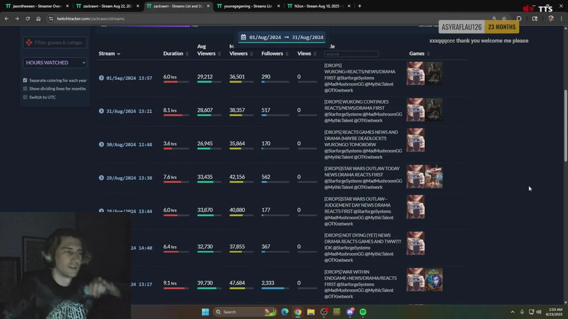
Task: Bookmark this page with star icon
Action: coord(504,19)
